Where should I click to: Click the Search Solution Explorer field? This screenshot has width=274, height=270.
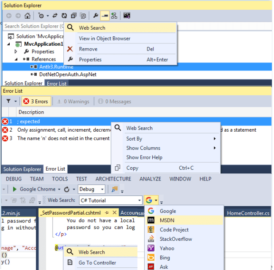(x=34, y=26)
